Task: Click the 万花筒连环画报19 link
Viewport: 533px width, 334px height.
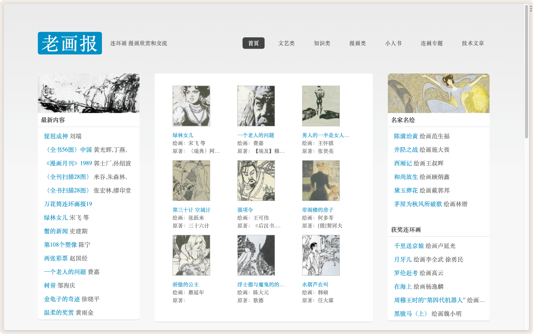Action: [68, 204]
